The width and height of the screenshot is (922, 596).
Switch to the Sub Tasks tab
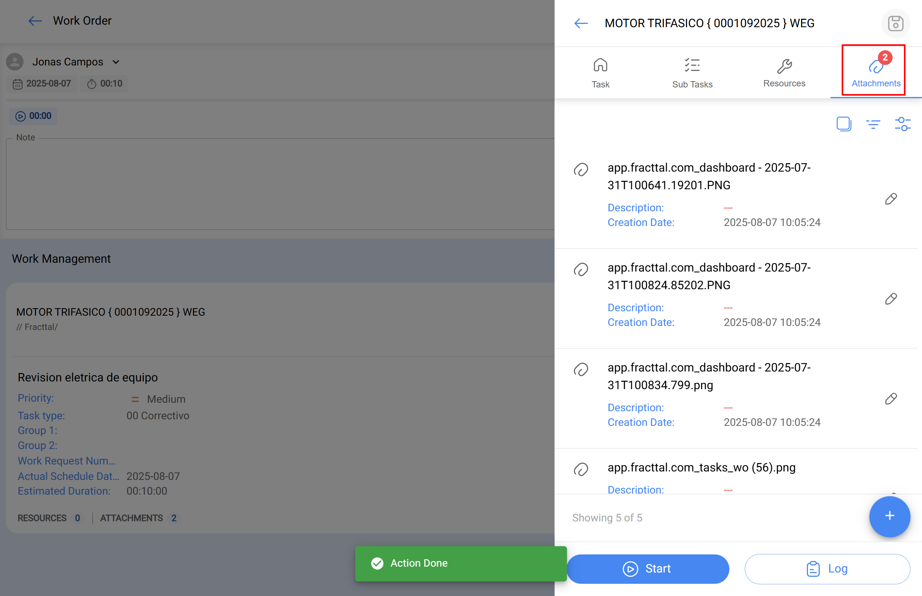click(x=692, y=72)
